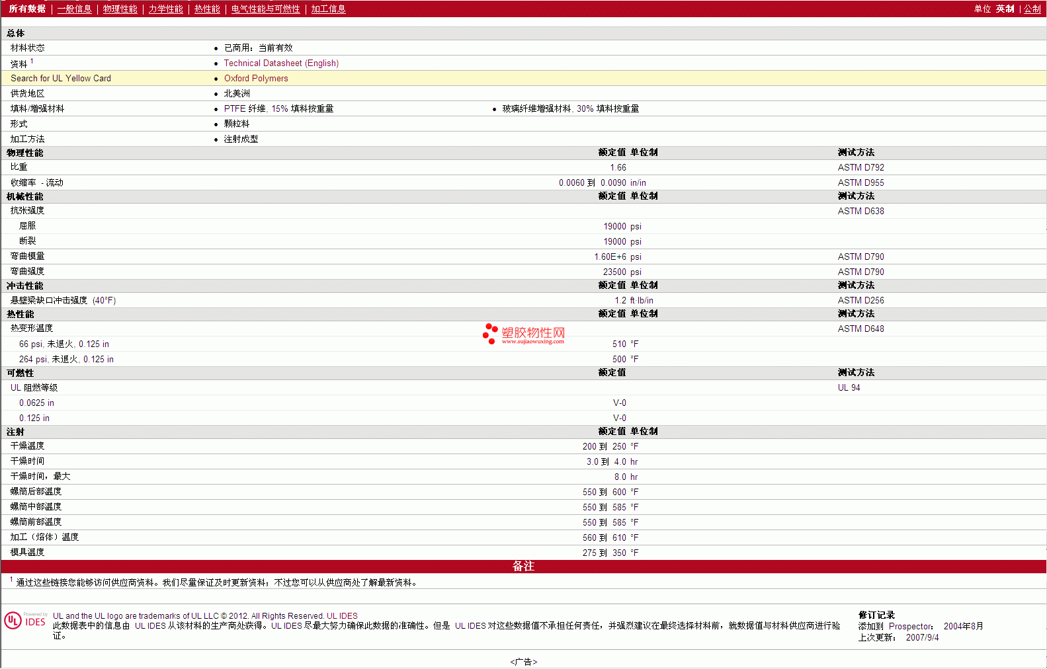
Task: Click the 备注 section header
Action: (523, 567)
